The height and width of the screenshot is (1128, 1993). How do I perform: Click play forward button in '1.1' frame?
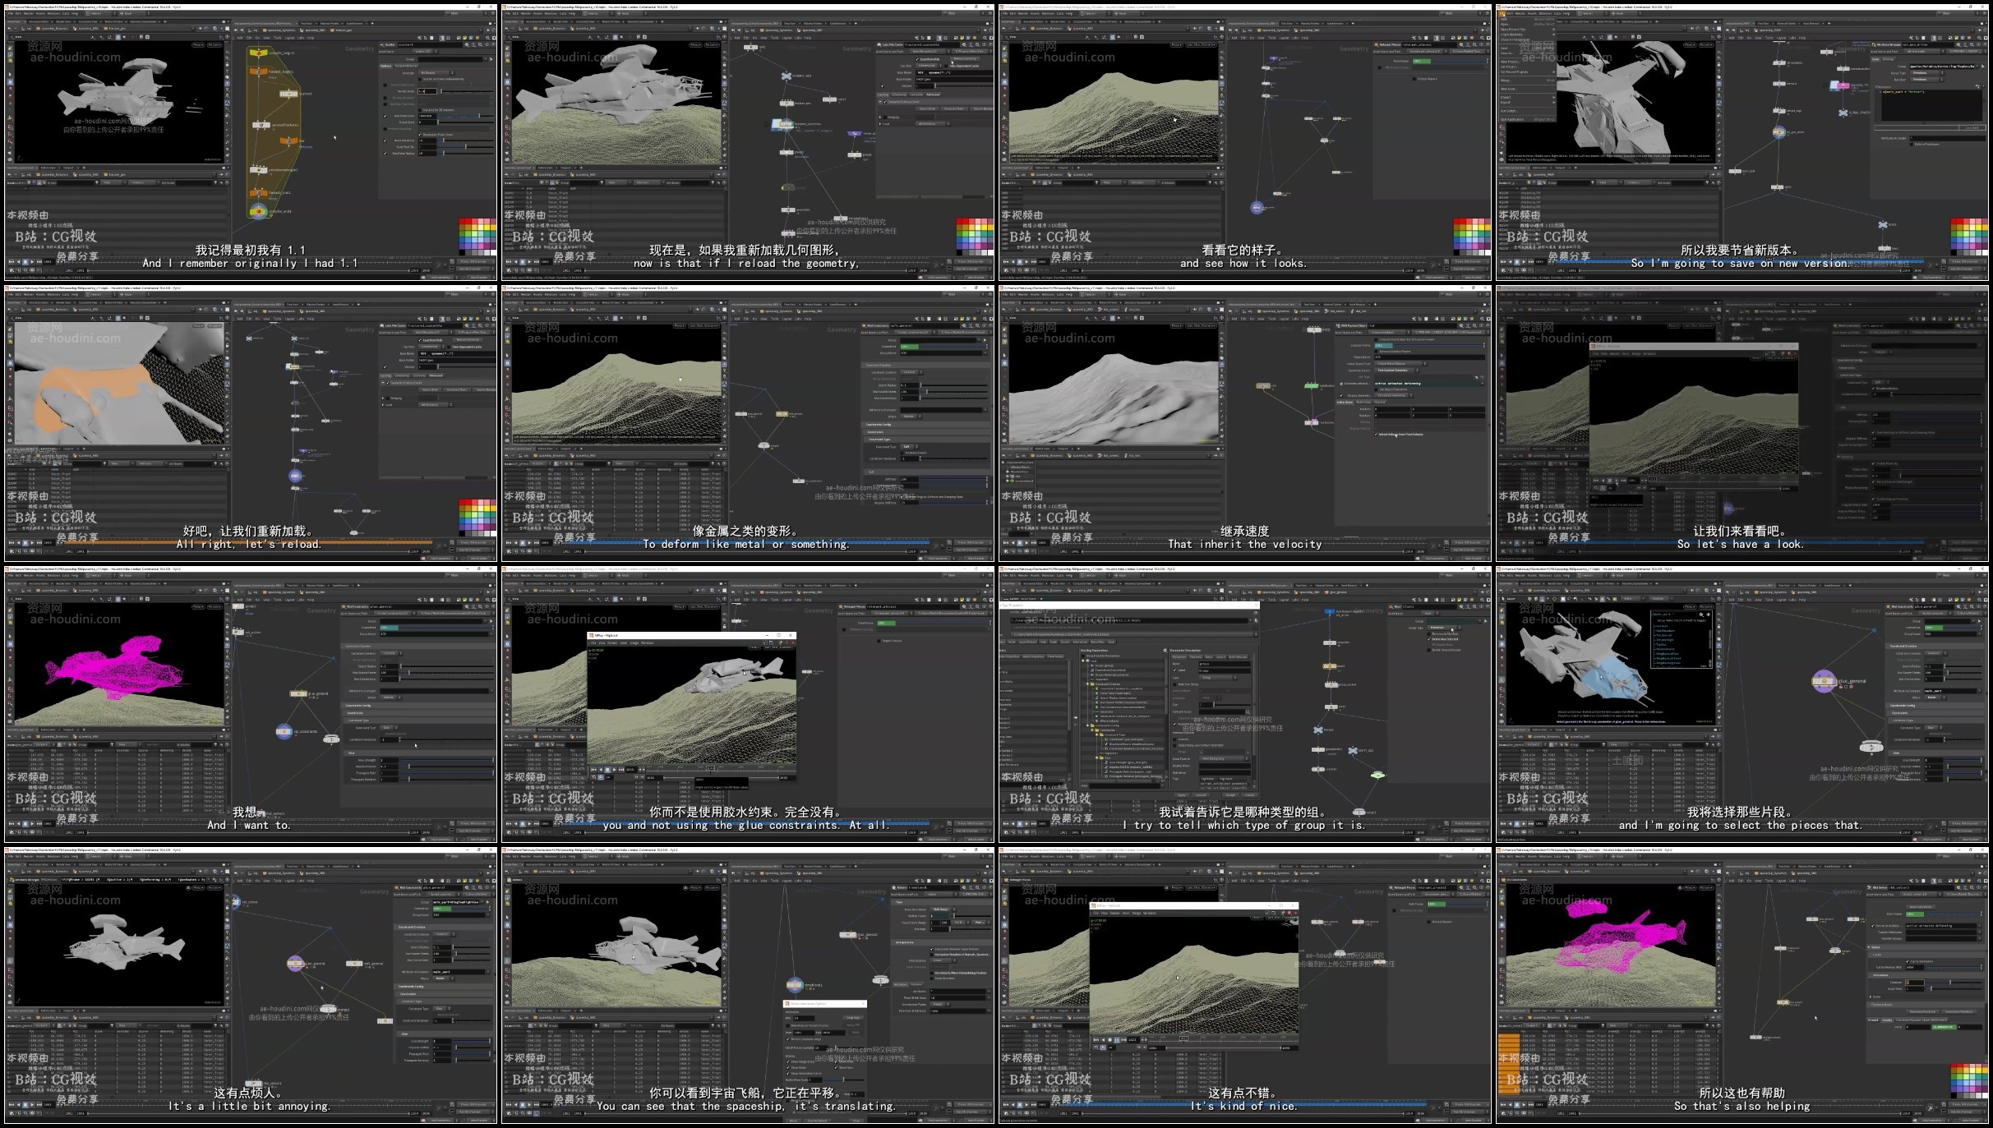coord(32,262)
